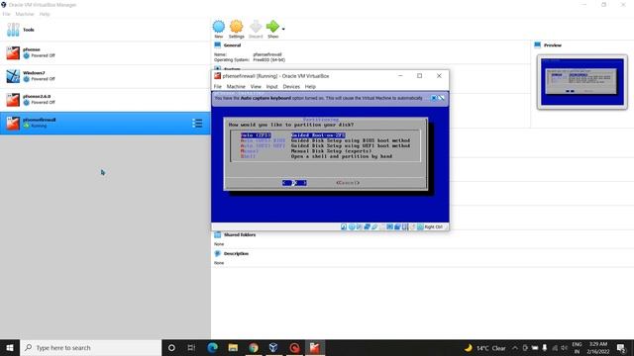Image resolution: width=634 pixels, height=356 pixels.
Task: Open Cortana circle on the taskbar
Action: pyautogui.click(x=171, y=347)
